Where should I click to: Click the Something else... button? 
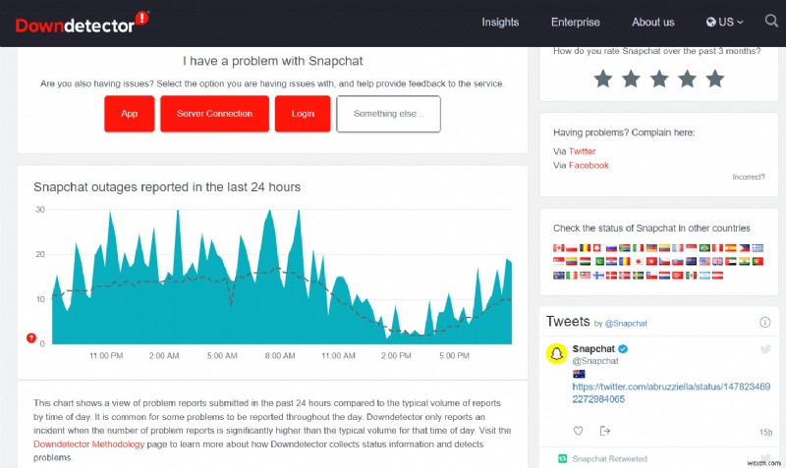pyautogui.click(x=388, y=114)
